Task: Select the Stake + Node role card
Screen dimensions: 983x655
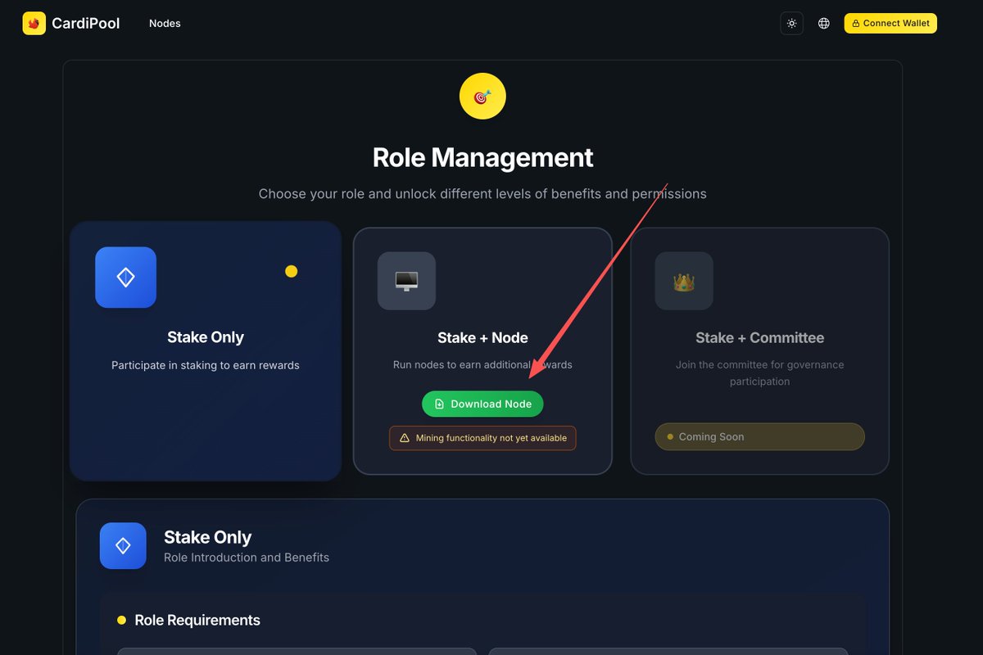Action: (x=482, y=350)
